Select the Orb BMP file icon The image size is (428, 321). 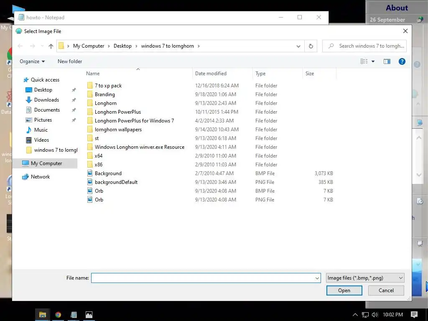[90, 191]
